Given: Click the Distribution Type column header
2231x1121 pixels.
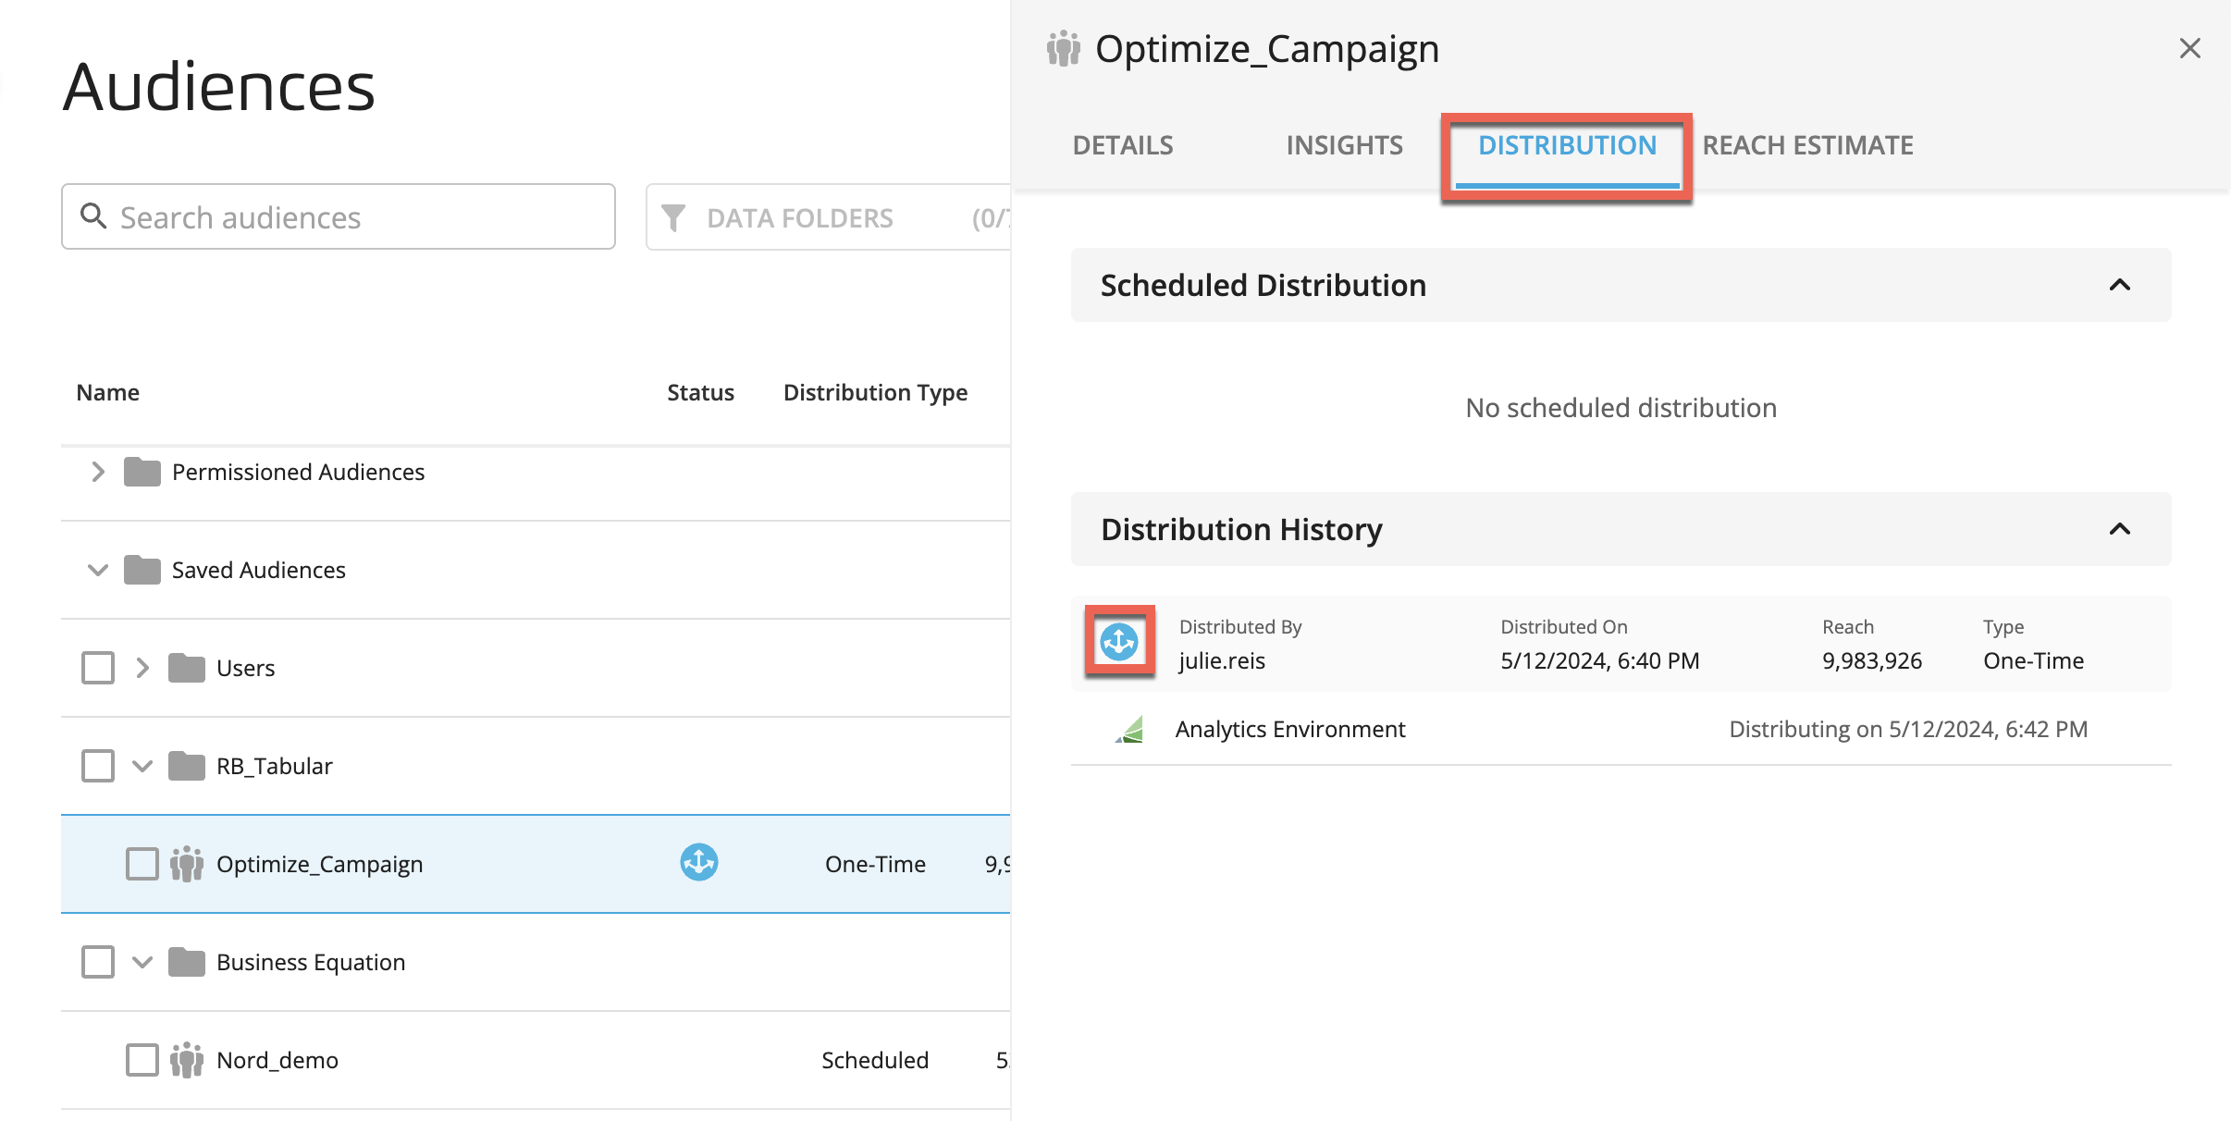Looking at the screenshot, I should [x=875, y=392].
